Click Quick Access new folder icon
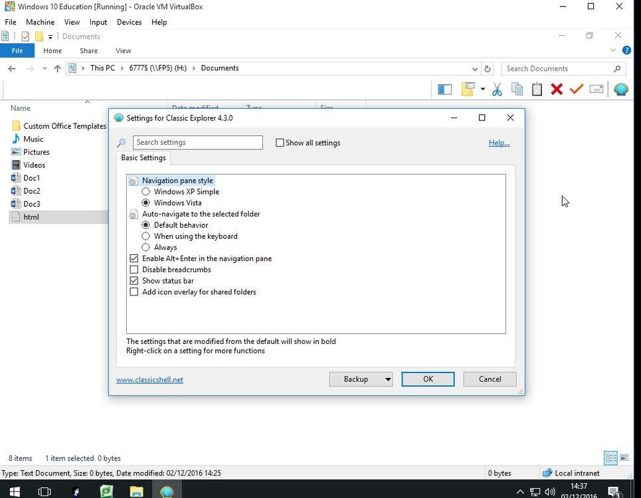 [39, 37]
